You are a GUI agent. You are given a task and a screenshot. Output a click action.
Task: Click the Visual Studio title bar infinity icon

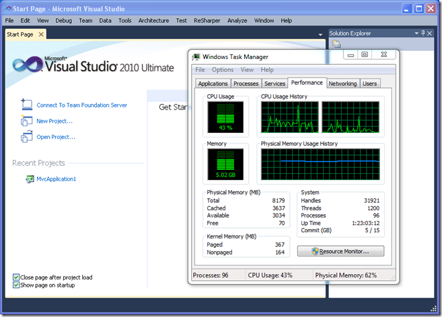click(x=7, y=9)
